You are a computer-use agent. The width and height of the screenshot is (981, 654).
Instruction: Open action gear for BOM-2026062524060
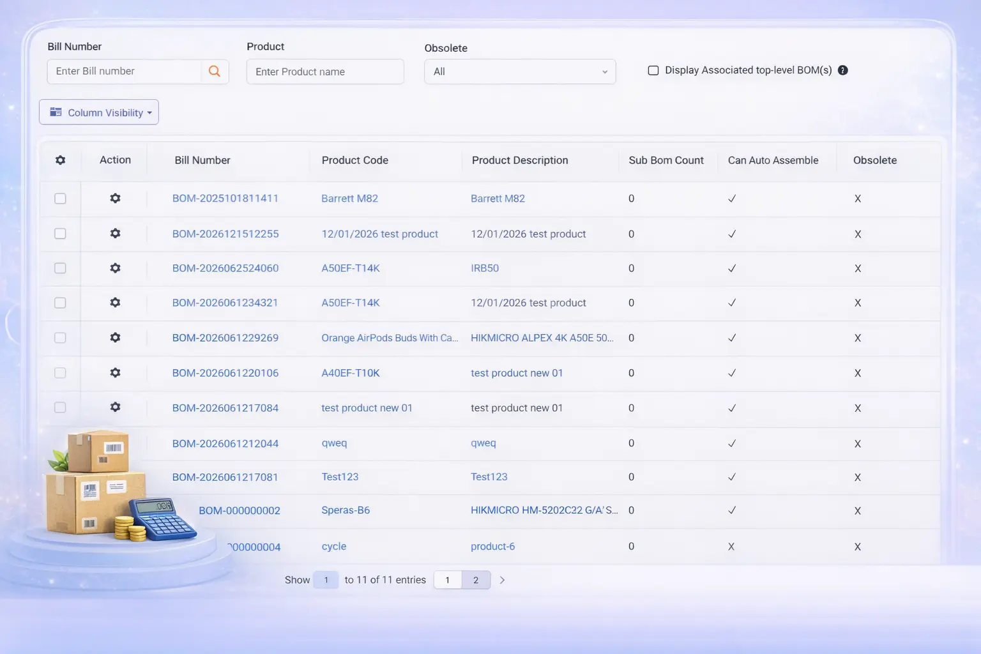coord(115,268)
